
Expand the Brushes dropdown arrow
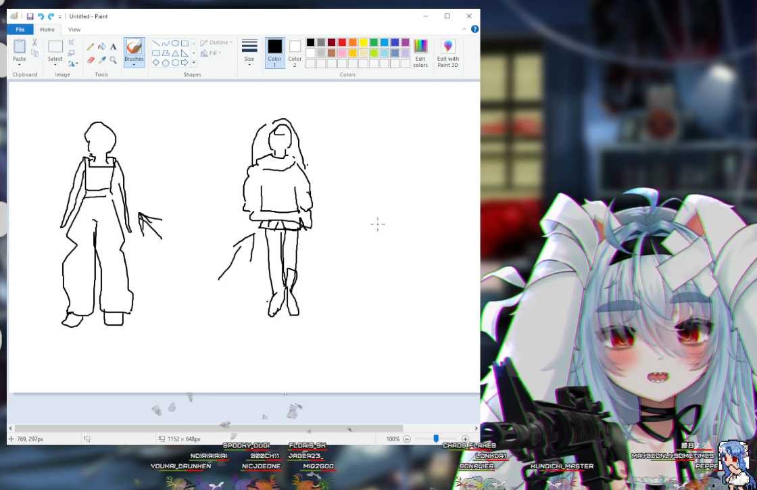point(134,65)
